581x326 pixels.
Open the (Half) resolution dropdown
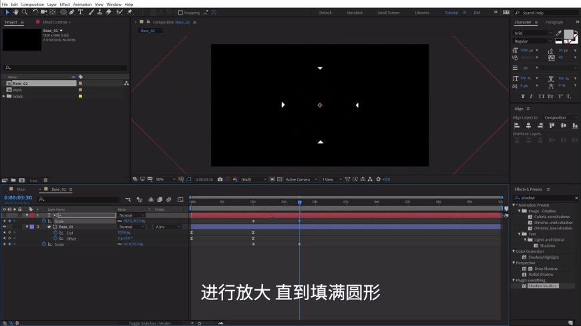[254, 179]
